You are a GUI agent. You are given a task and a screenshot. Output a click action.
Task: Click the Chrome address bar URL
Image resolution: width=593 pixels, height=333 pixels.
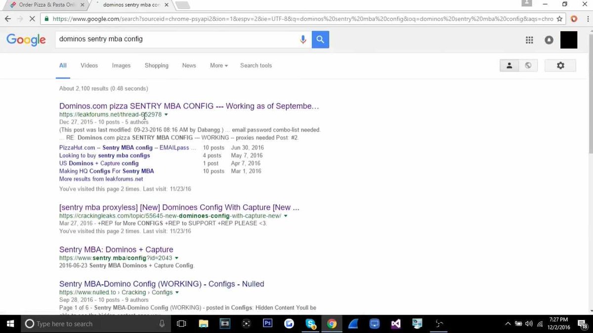pyautogui.click(x=302, y=19)
